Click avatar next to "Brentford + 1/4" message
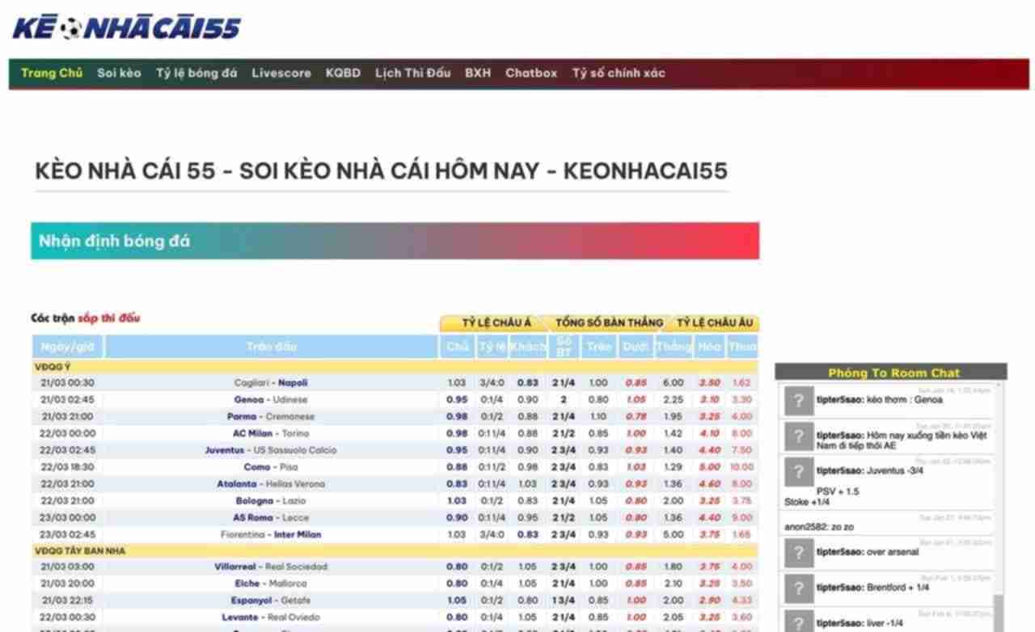 798,588
